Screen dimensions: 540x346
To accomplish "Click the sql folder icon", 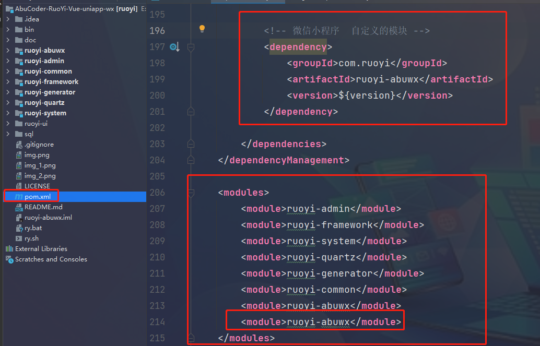I will tap(19, 134).
